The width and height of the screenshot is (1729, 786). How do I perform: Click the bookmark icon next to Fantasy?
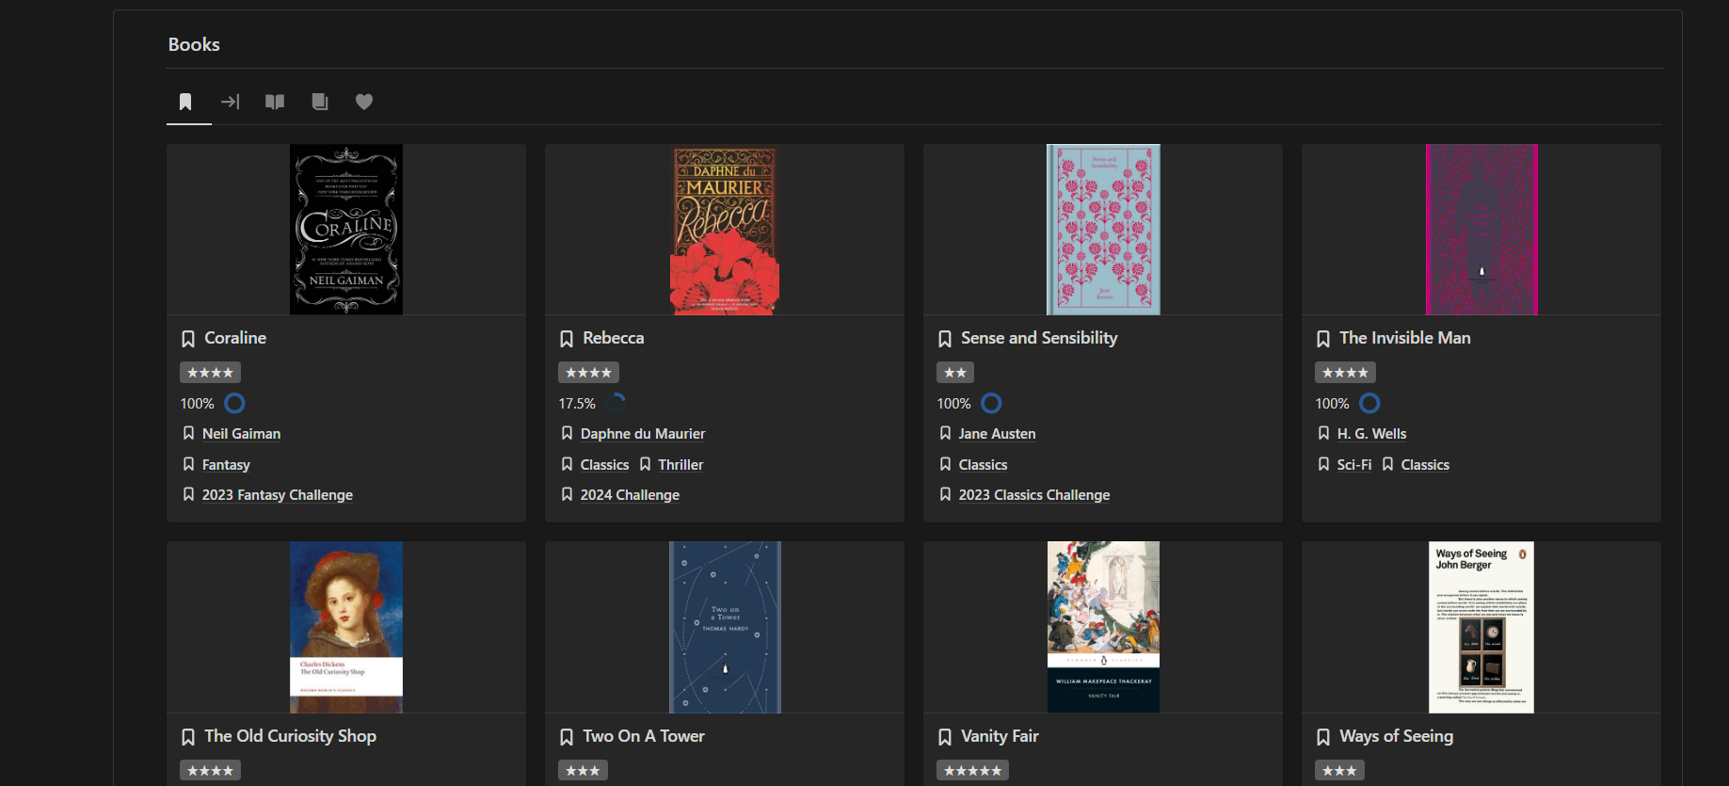click(x=188, y=464)
